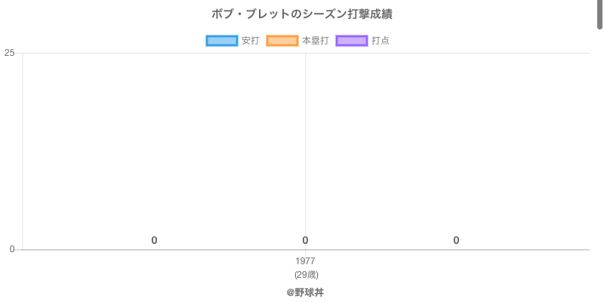
Task: Click the @野球丼 credit text
Action: [305, 292]
